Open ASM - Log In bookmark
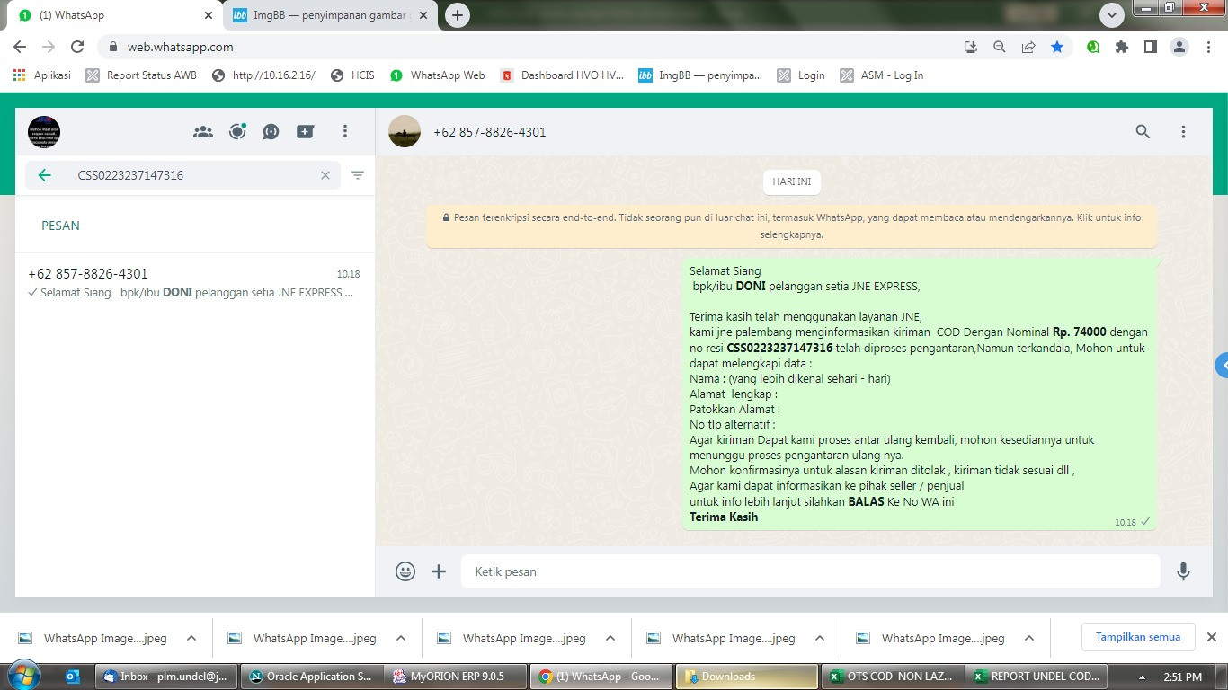This screenshot has height=690, width=1228. click(x=882, y=75)
